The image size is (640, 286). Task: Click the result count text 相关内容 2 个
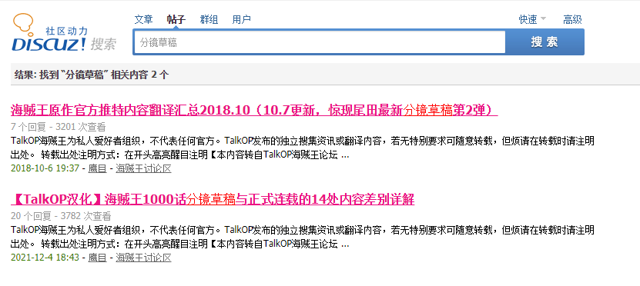[x=139, y=75]
